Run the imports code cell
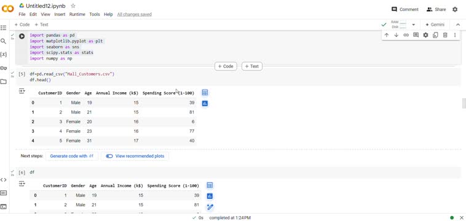 click(22, 36)
